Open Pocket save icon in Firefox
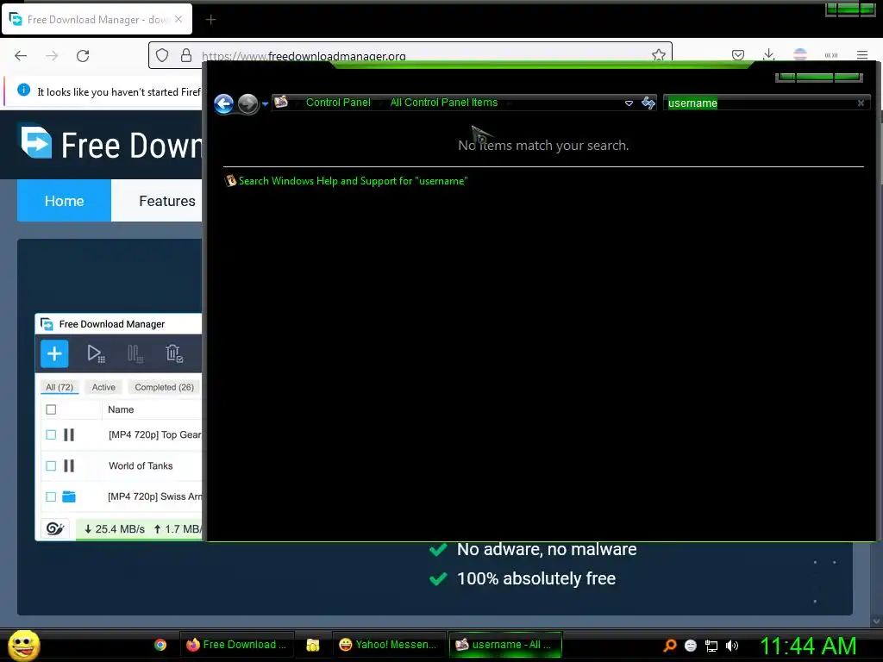The width and height of the screenshot is (883, 662). coord(738,54)
